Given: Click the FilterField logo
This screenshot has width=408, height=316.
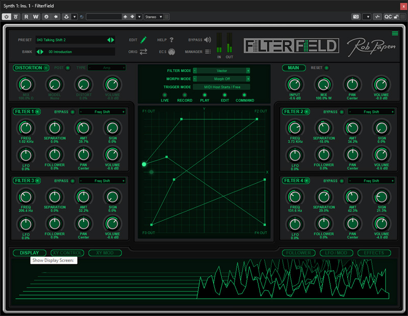Looking at the screenshot, I should [x=291, y=46].
